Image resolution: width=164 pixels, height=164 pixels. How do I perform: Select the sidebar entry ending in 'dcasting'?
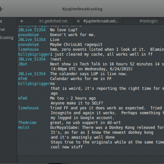pos(7,38)
